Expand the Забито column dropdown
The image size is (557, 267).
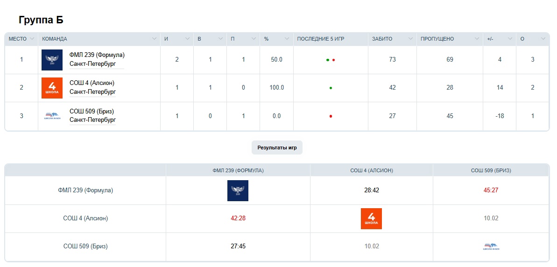coord(410,39)
